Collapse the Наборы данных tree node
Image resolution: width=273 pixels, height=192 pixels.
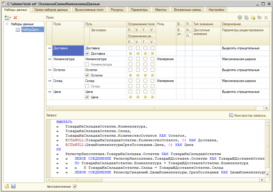tap(7, 24)
